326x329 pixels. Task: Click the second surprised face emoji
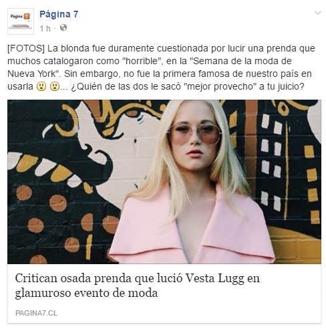coord(55,86)
